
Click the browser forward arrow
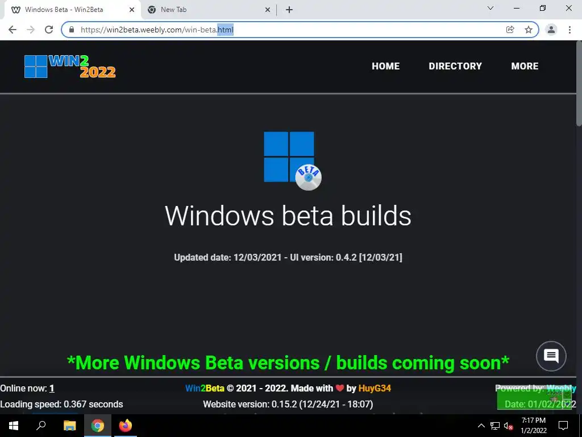31,30
